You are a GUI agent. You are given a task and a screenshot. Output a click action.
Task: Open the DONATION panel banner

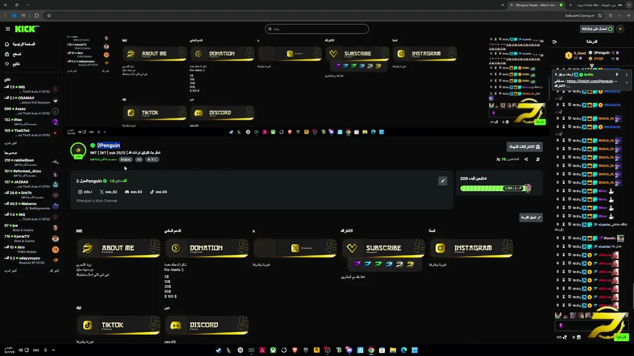click(x=207, y=248)
